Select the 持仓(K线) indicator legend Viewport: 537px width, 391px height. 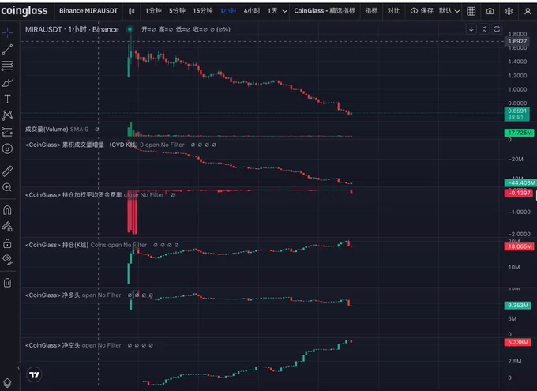(x=86, y=245)
